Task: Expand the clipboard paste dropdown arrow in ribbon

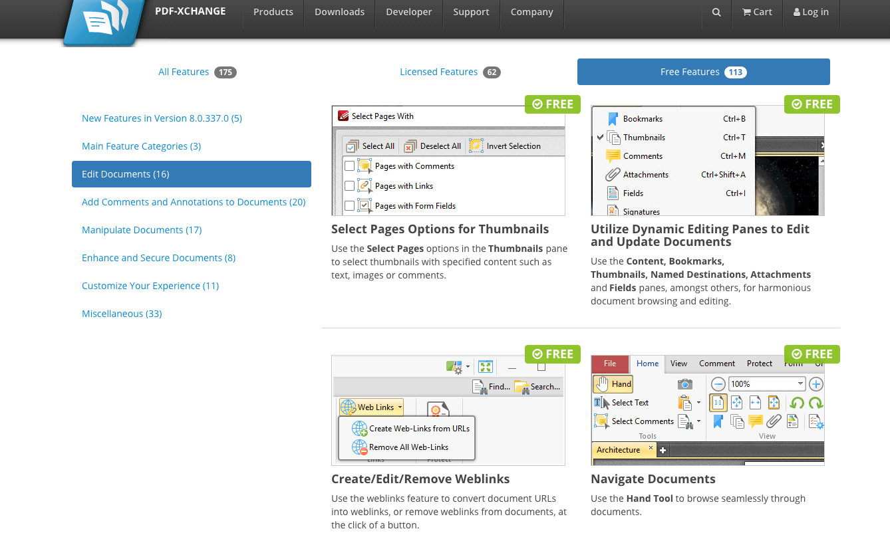Action: coord(698,403)
